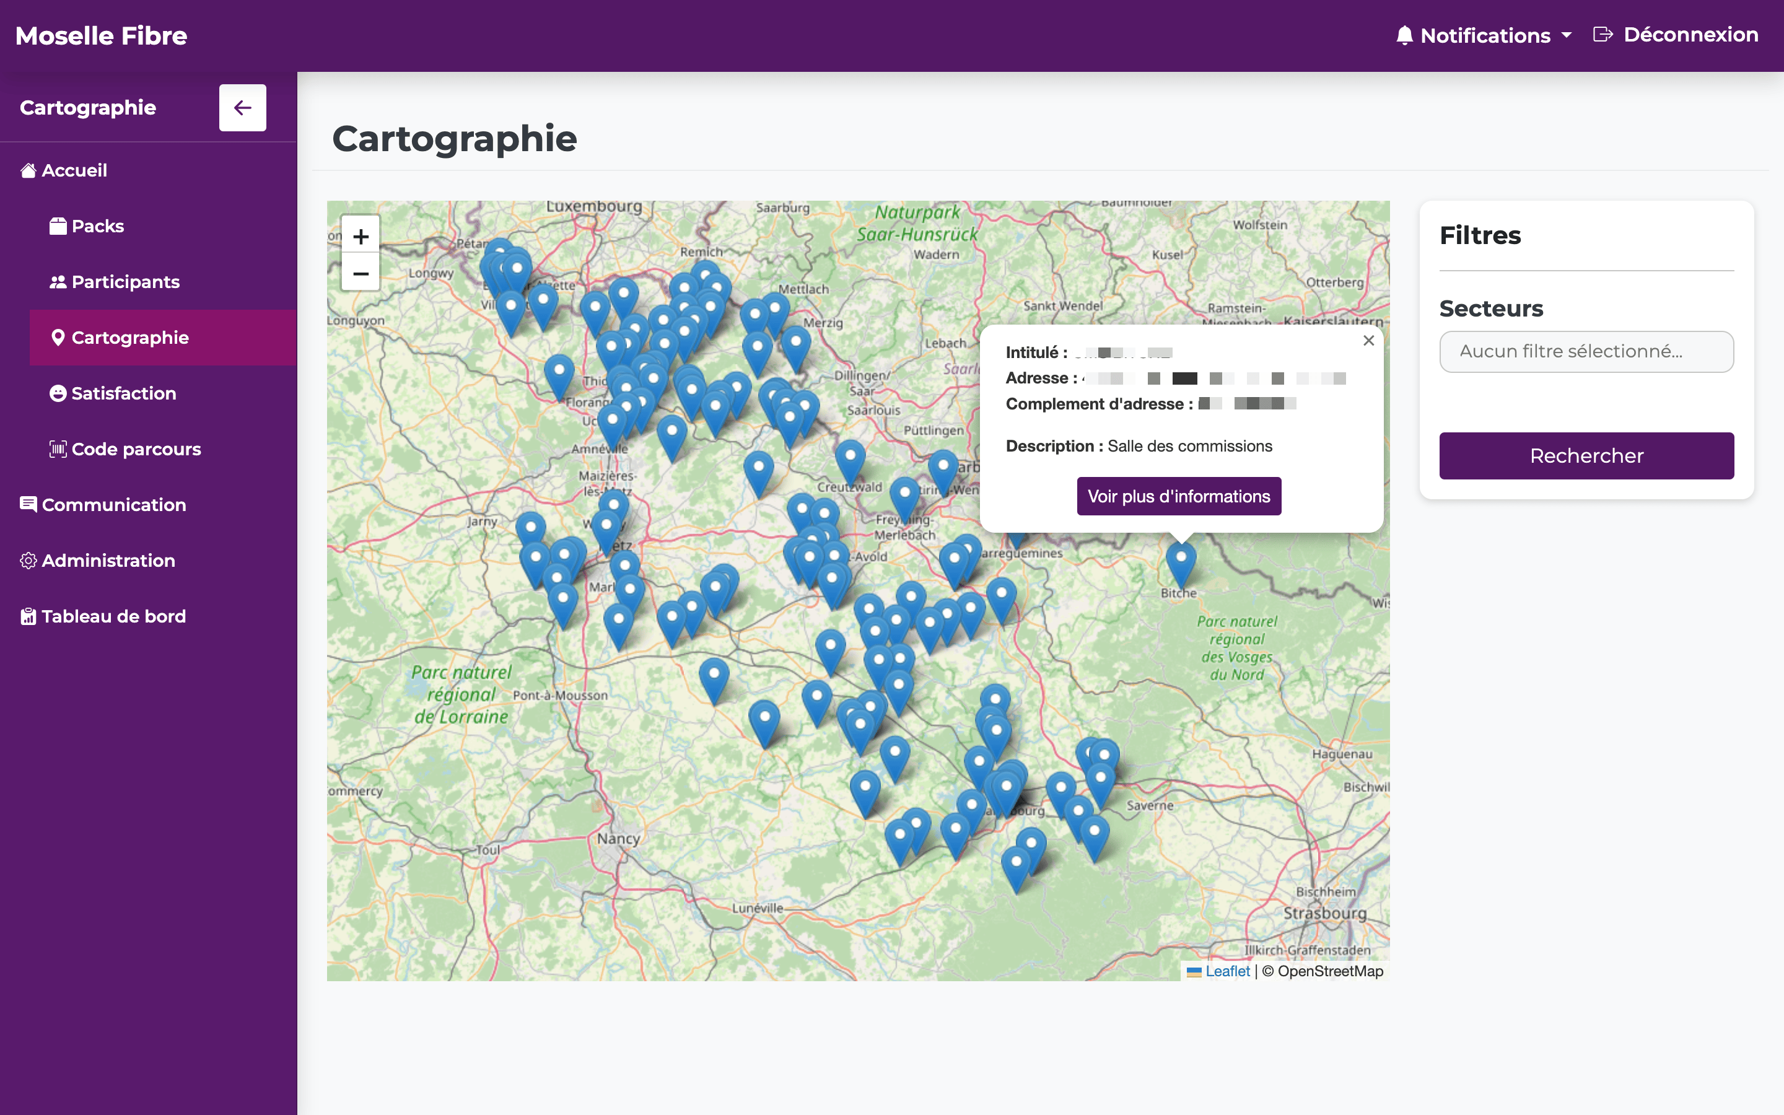Screen dimensions: 1784x1115
Task: Click the Déconnexion logout link
Action: click(1676, 35)
